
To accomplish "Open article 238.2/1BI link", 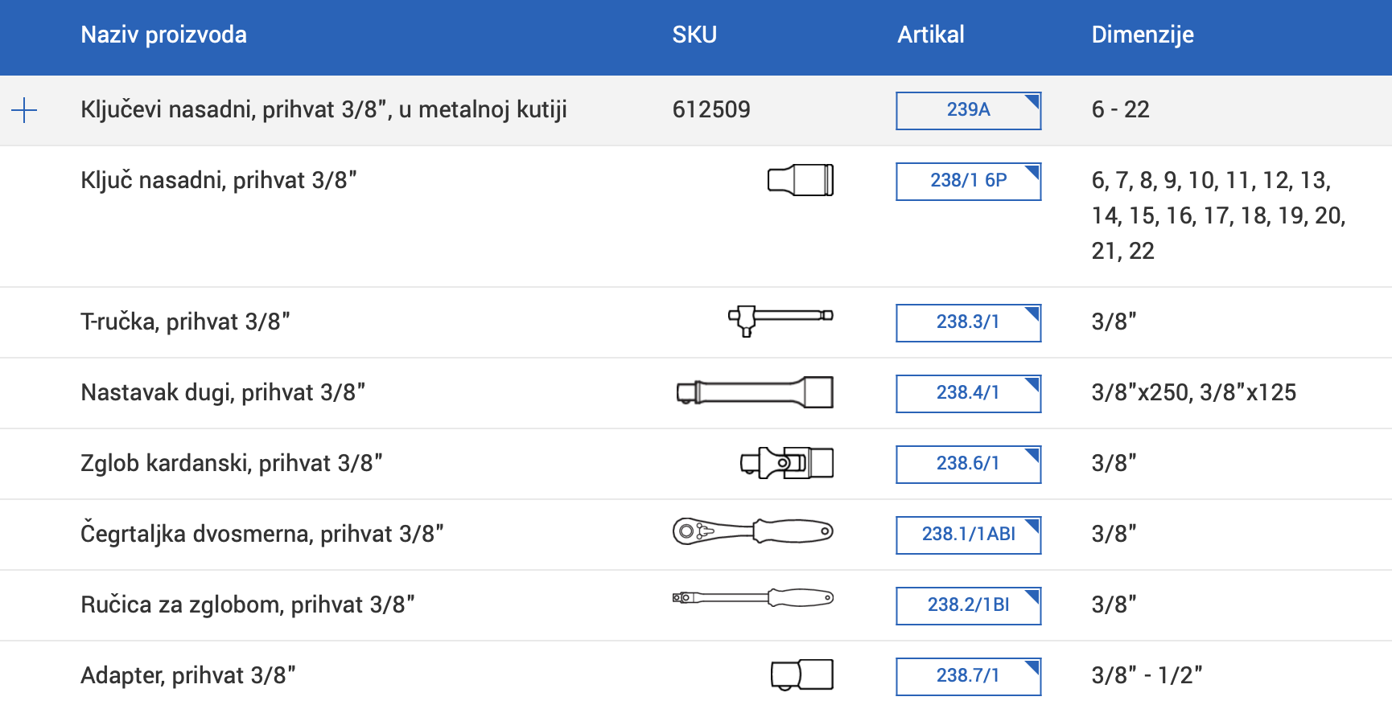I will [968, 605].
